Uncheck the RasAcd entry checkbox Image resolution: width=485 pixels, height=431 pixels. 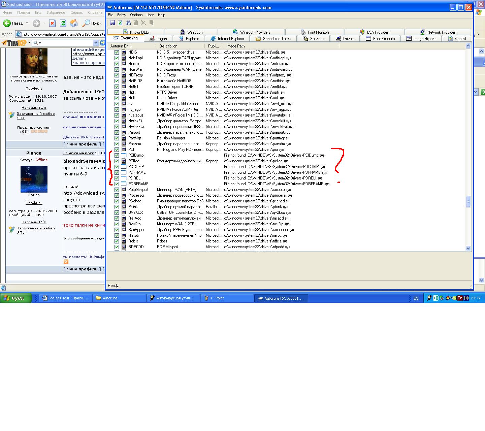pos(117,218)
